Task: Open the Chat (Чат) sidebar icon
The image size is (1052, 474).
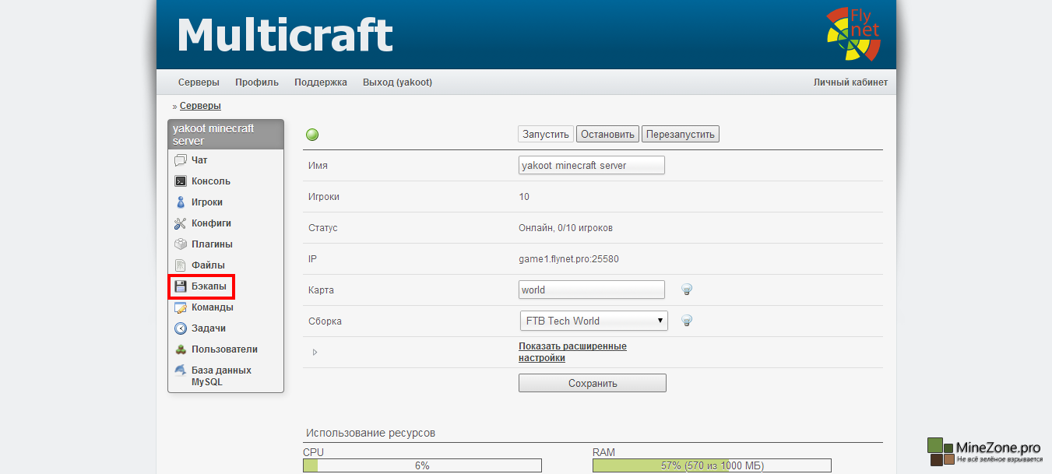Action: 181,160
